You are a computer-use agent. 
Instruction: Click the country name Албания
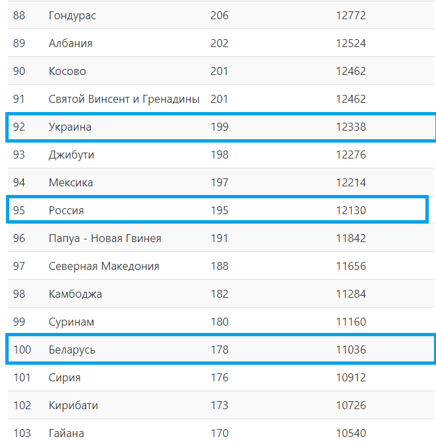[x=71, y=43]
